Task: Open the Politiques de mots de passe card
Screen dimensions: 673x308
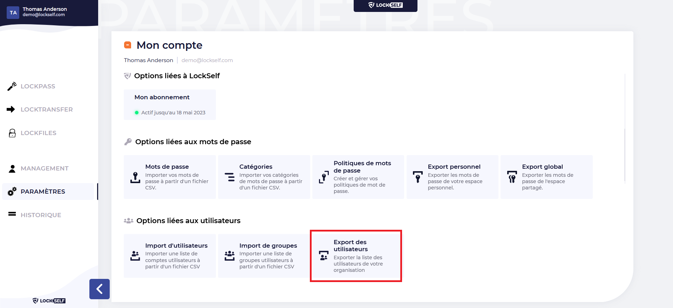Action: point(358,177)
